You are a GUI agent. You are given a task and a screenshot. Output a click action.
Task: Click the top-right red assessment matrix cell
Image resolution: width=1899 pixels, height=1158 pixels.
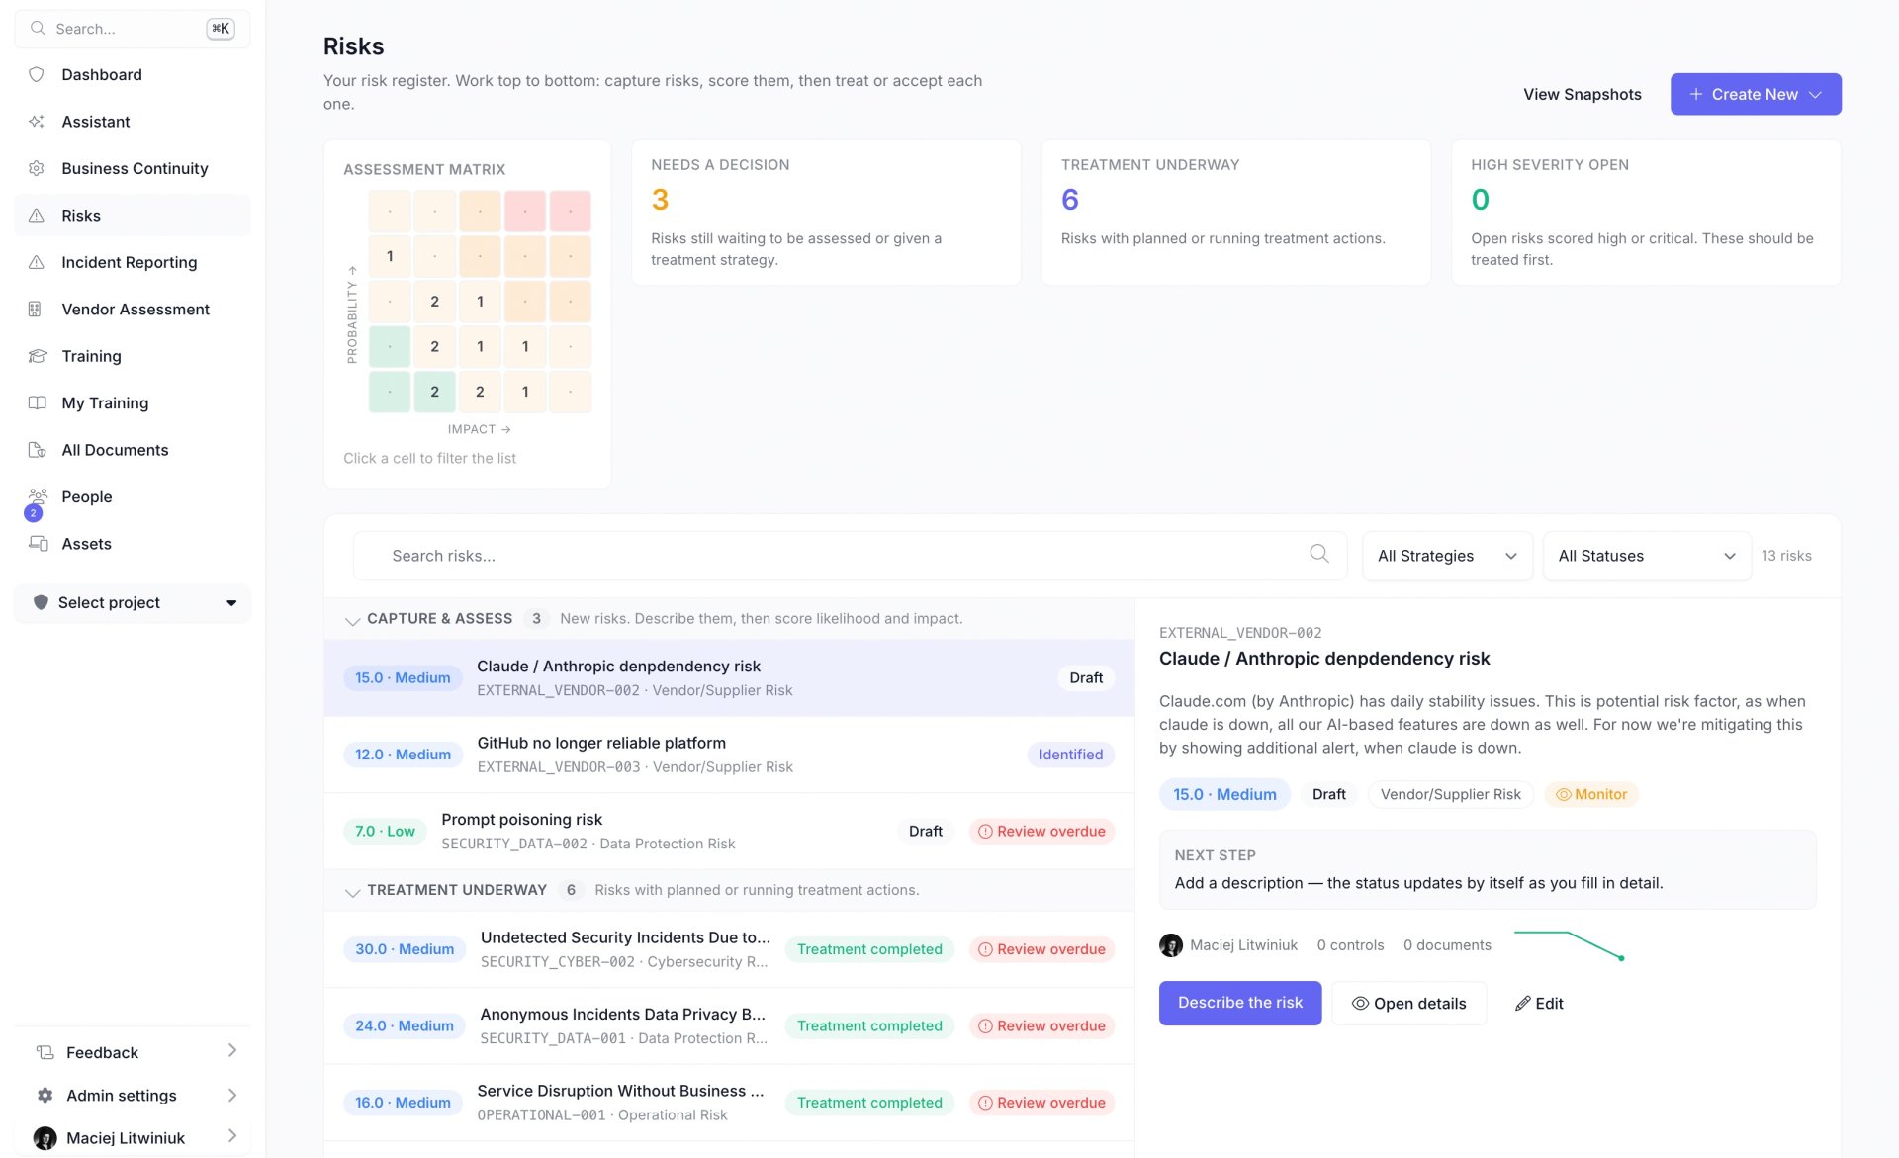(571, 212)
